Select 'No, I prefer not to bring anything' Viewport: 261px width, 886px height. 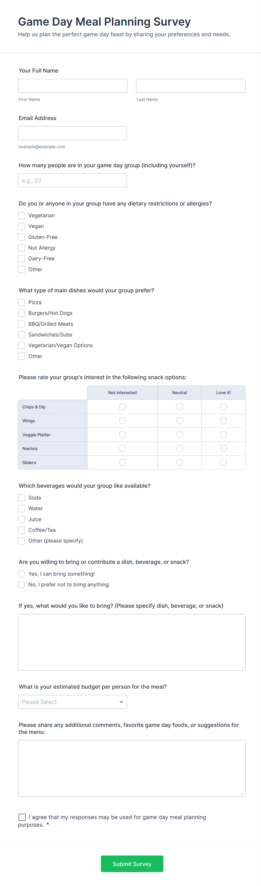point(22,584)
